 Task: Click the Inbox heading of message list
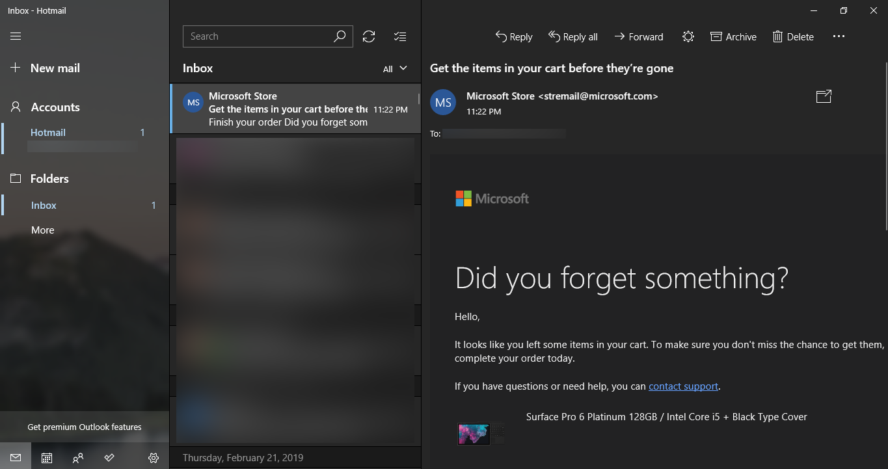[198, 68]
